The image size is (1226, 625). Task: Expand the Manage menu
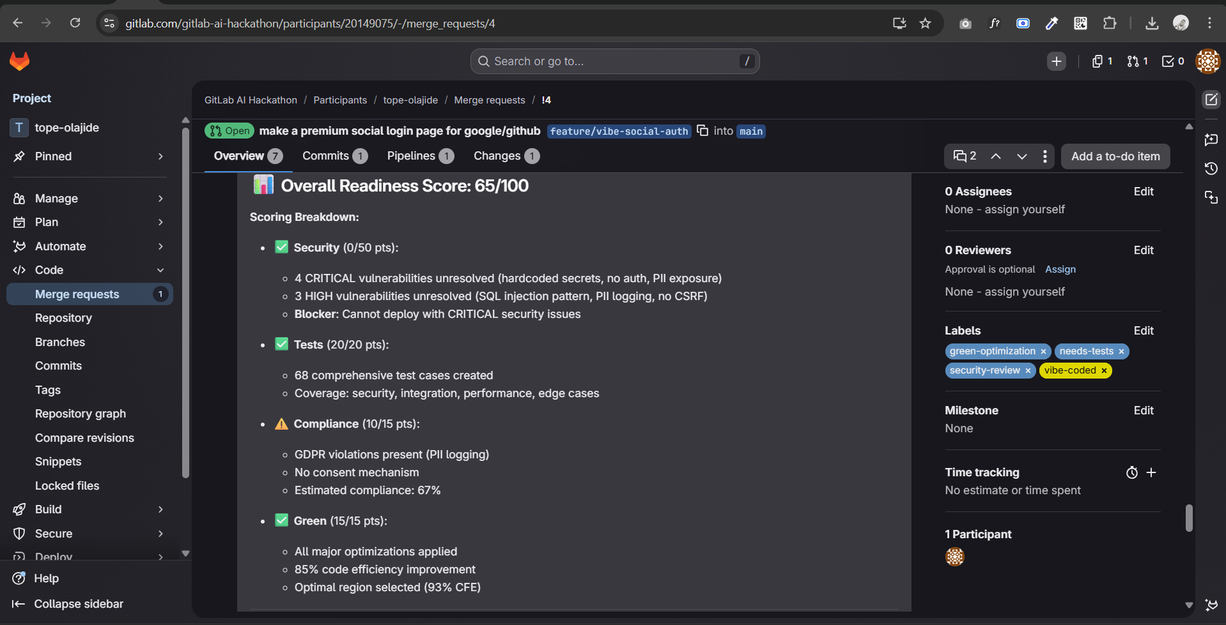[x=89, y=199]
